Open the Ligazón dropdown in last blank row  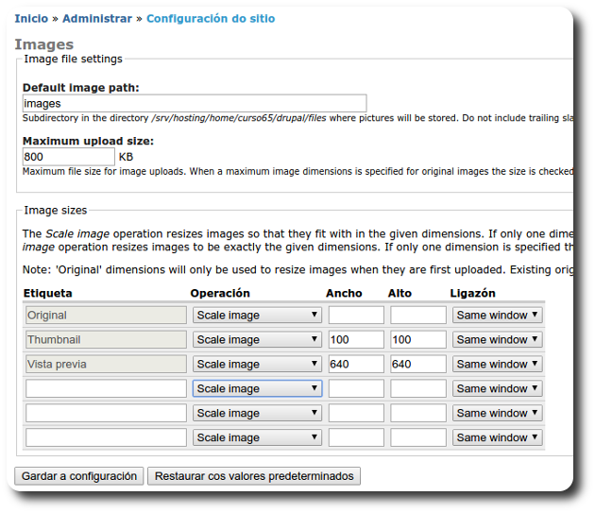497,437
